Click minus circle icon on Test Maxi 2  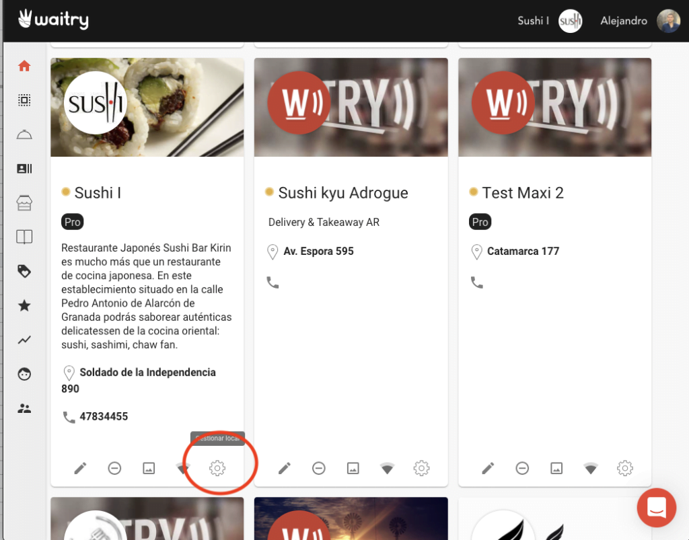(x=522, y=469)
